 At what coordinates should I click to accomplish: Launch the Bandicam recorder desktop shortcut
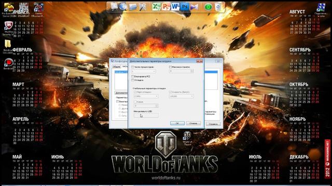tap(9, 64)
